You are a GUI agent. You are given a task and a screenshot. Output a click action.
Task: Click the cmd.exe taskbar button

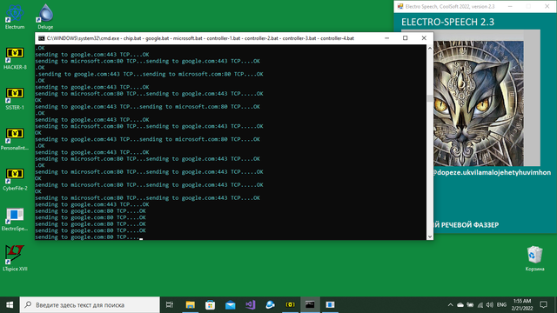[310, 305]
